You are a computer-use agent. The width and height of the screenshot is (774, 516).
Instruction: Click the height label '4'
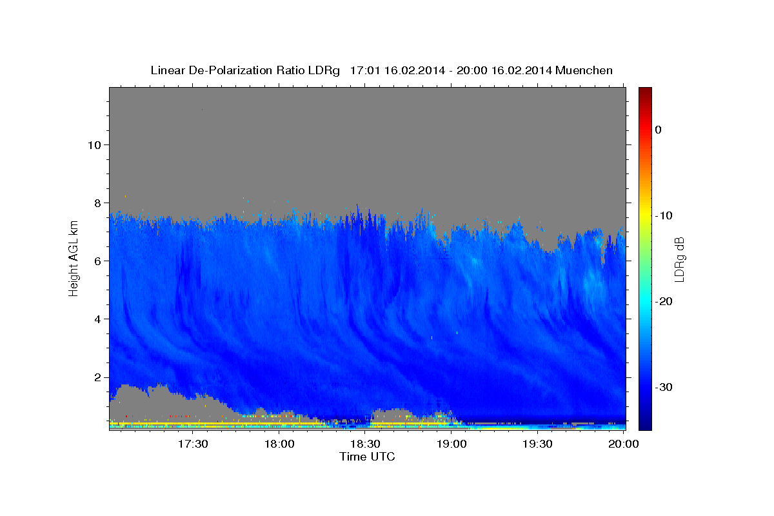point(97,319)
